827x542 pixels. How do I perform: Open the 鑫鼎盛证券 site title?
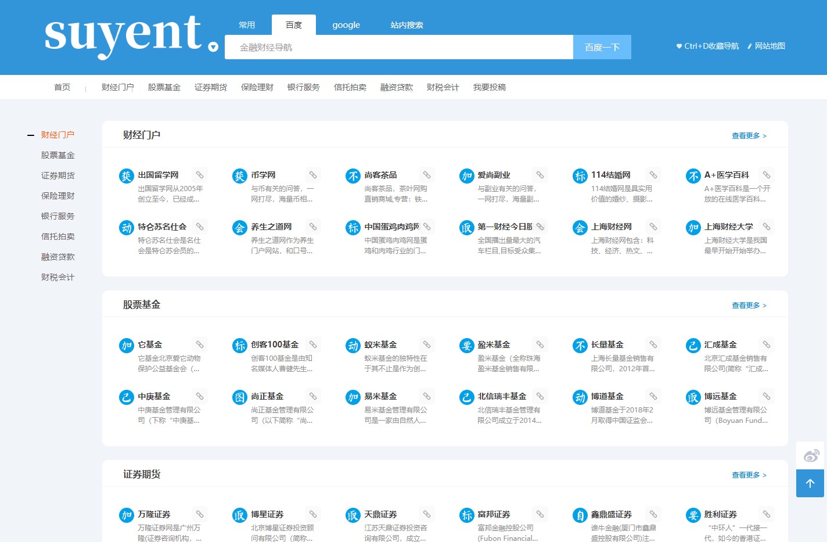point(611,514)
